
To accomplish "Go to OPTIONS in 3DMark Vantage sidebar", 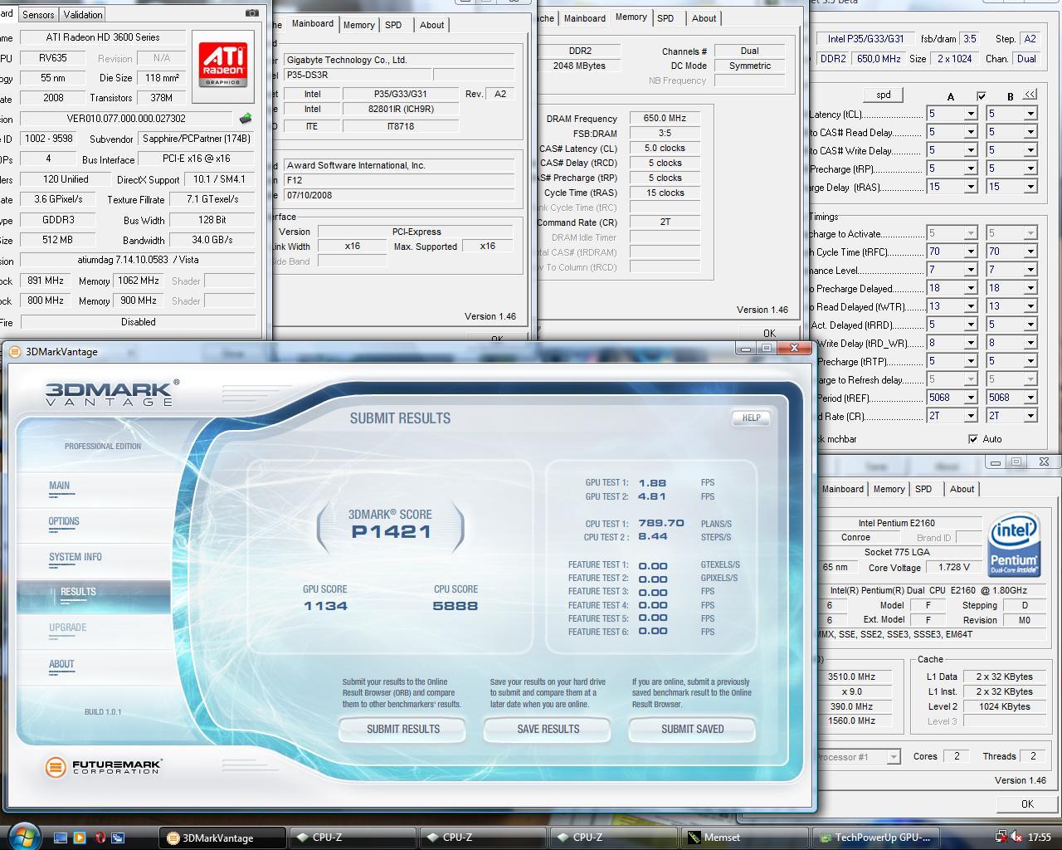I will coord(64,521).
